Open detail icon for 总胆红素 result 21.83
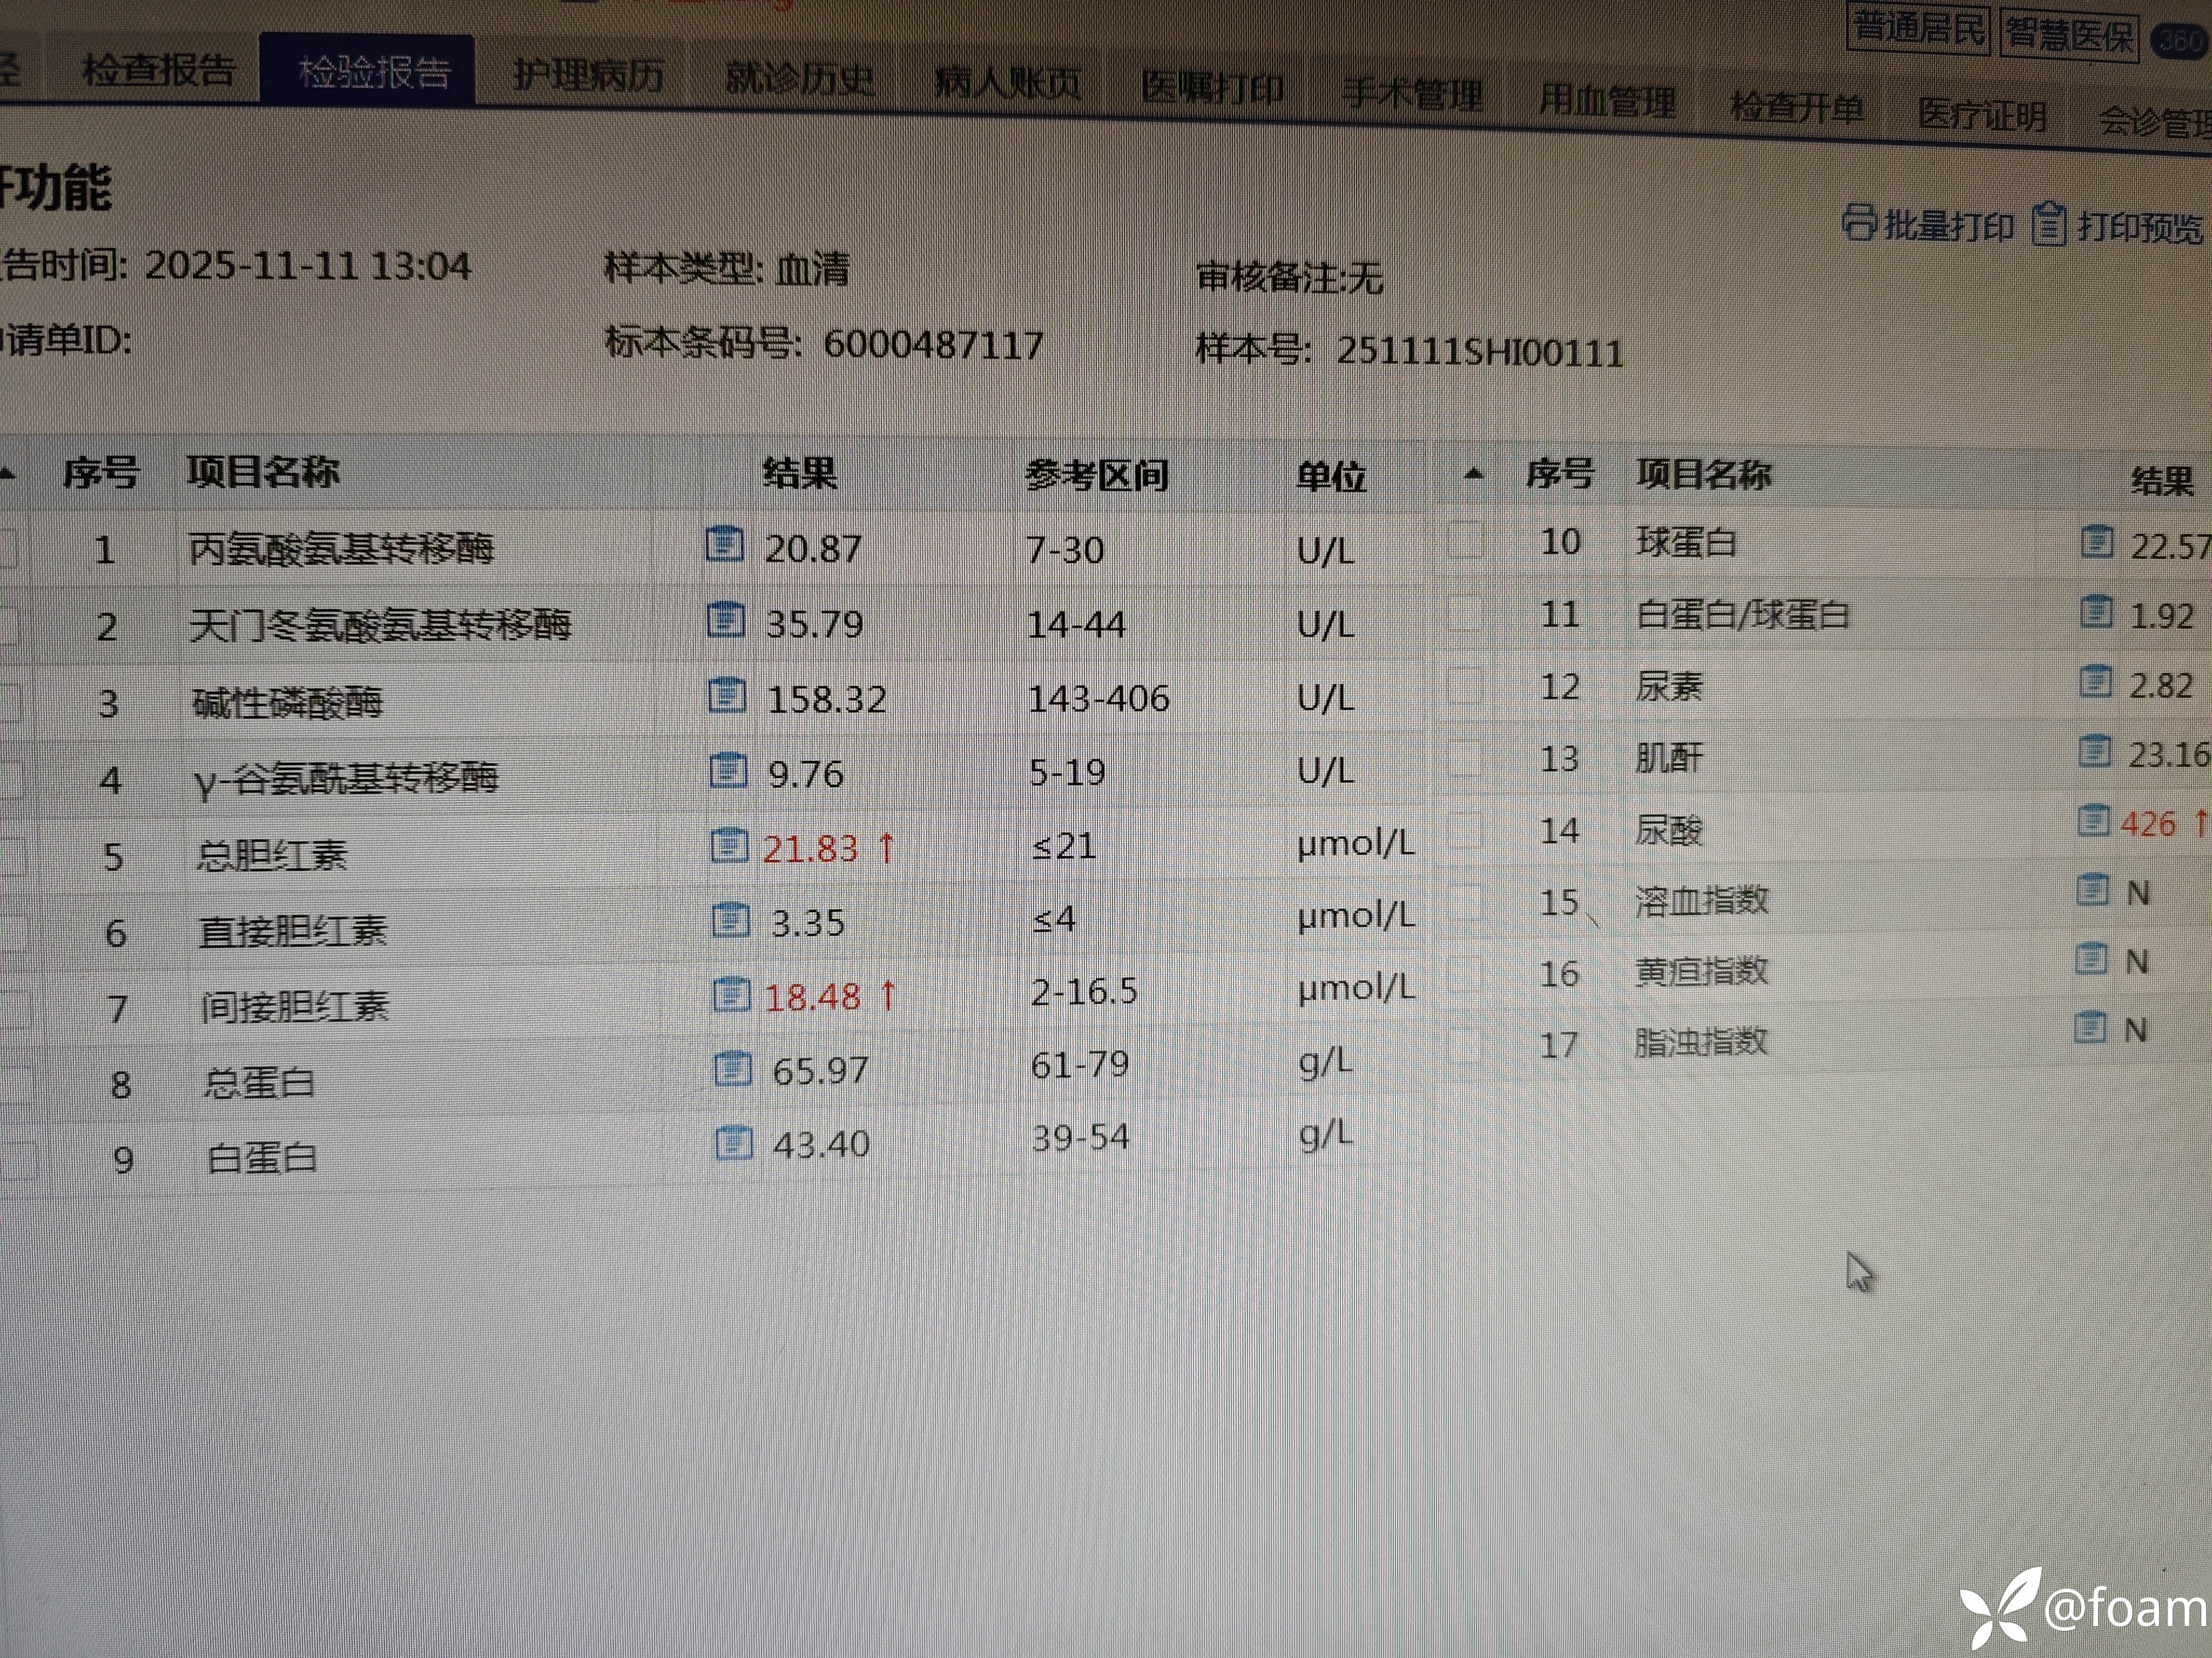 729,846
